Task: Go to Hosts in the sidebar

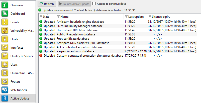Action: click(14, 39)
